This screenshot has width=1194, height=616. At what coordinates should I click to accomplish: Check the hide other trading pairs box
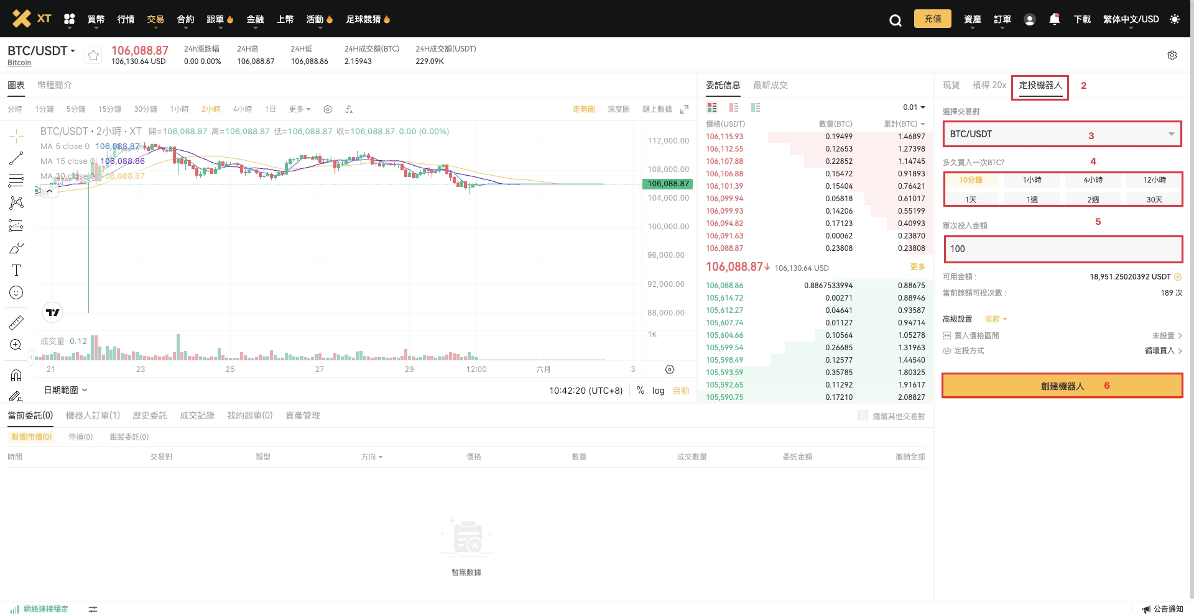863,415
